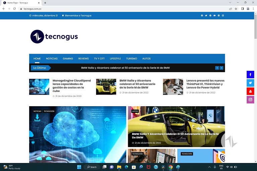This screenshot has width=257, height=171.
Task: Open the Facebook icon in the top blue bar
Action: (x=202, y=16)
